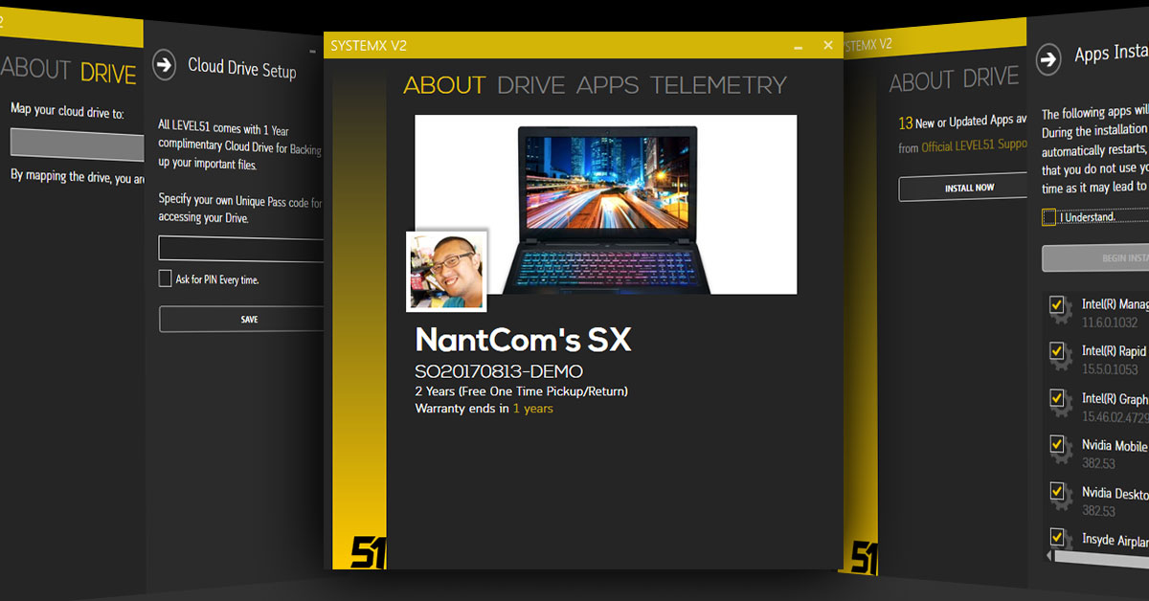The height and width of the screenshot is (601, 1149).
Task: Click the arrow icon beside Cloud Drive Setup
Action: tap(165, 63)
